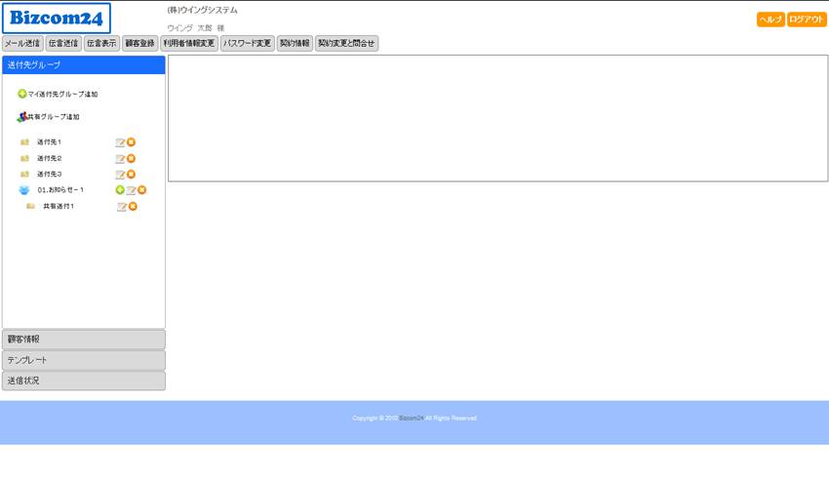Open the メール送信 menu tab
Image resolution: width=829 pixels, height=483 pixels.
[x=22, y=44]
